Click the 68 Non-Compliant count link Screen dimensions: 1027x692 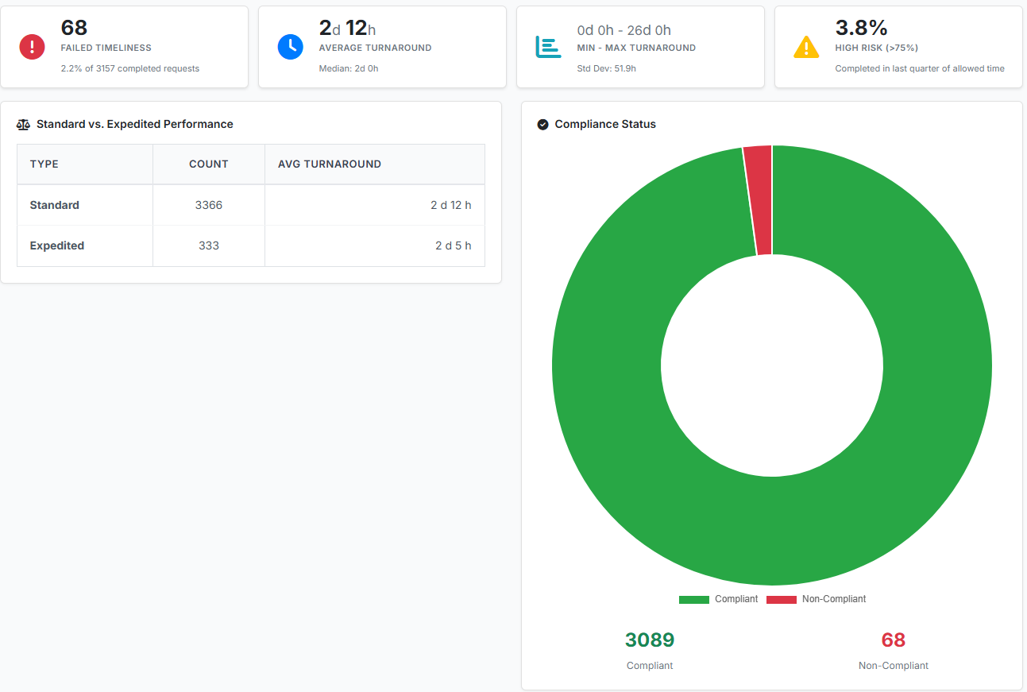893,640
